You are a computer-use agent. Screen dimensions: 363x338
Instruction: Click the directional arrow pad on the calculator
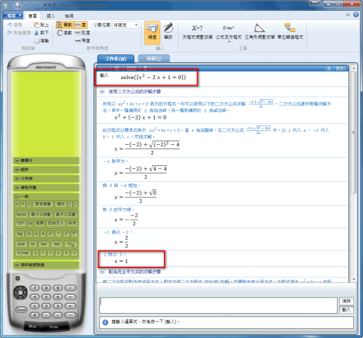(x=21, y=292)
